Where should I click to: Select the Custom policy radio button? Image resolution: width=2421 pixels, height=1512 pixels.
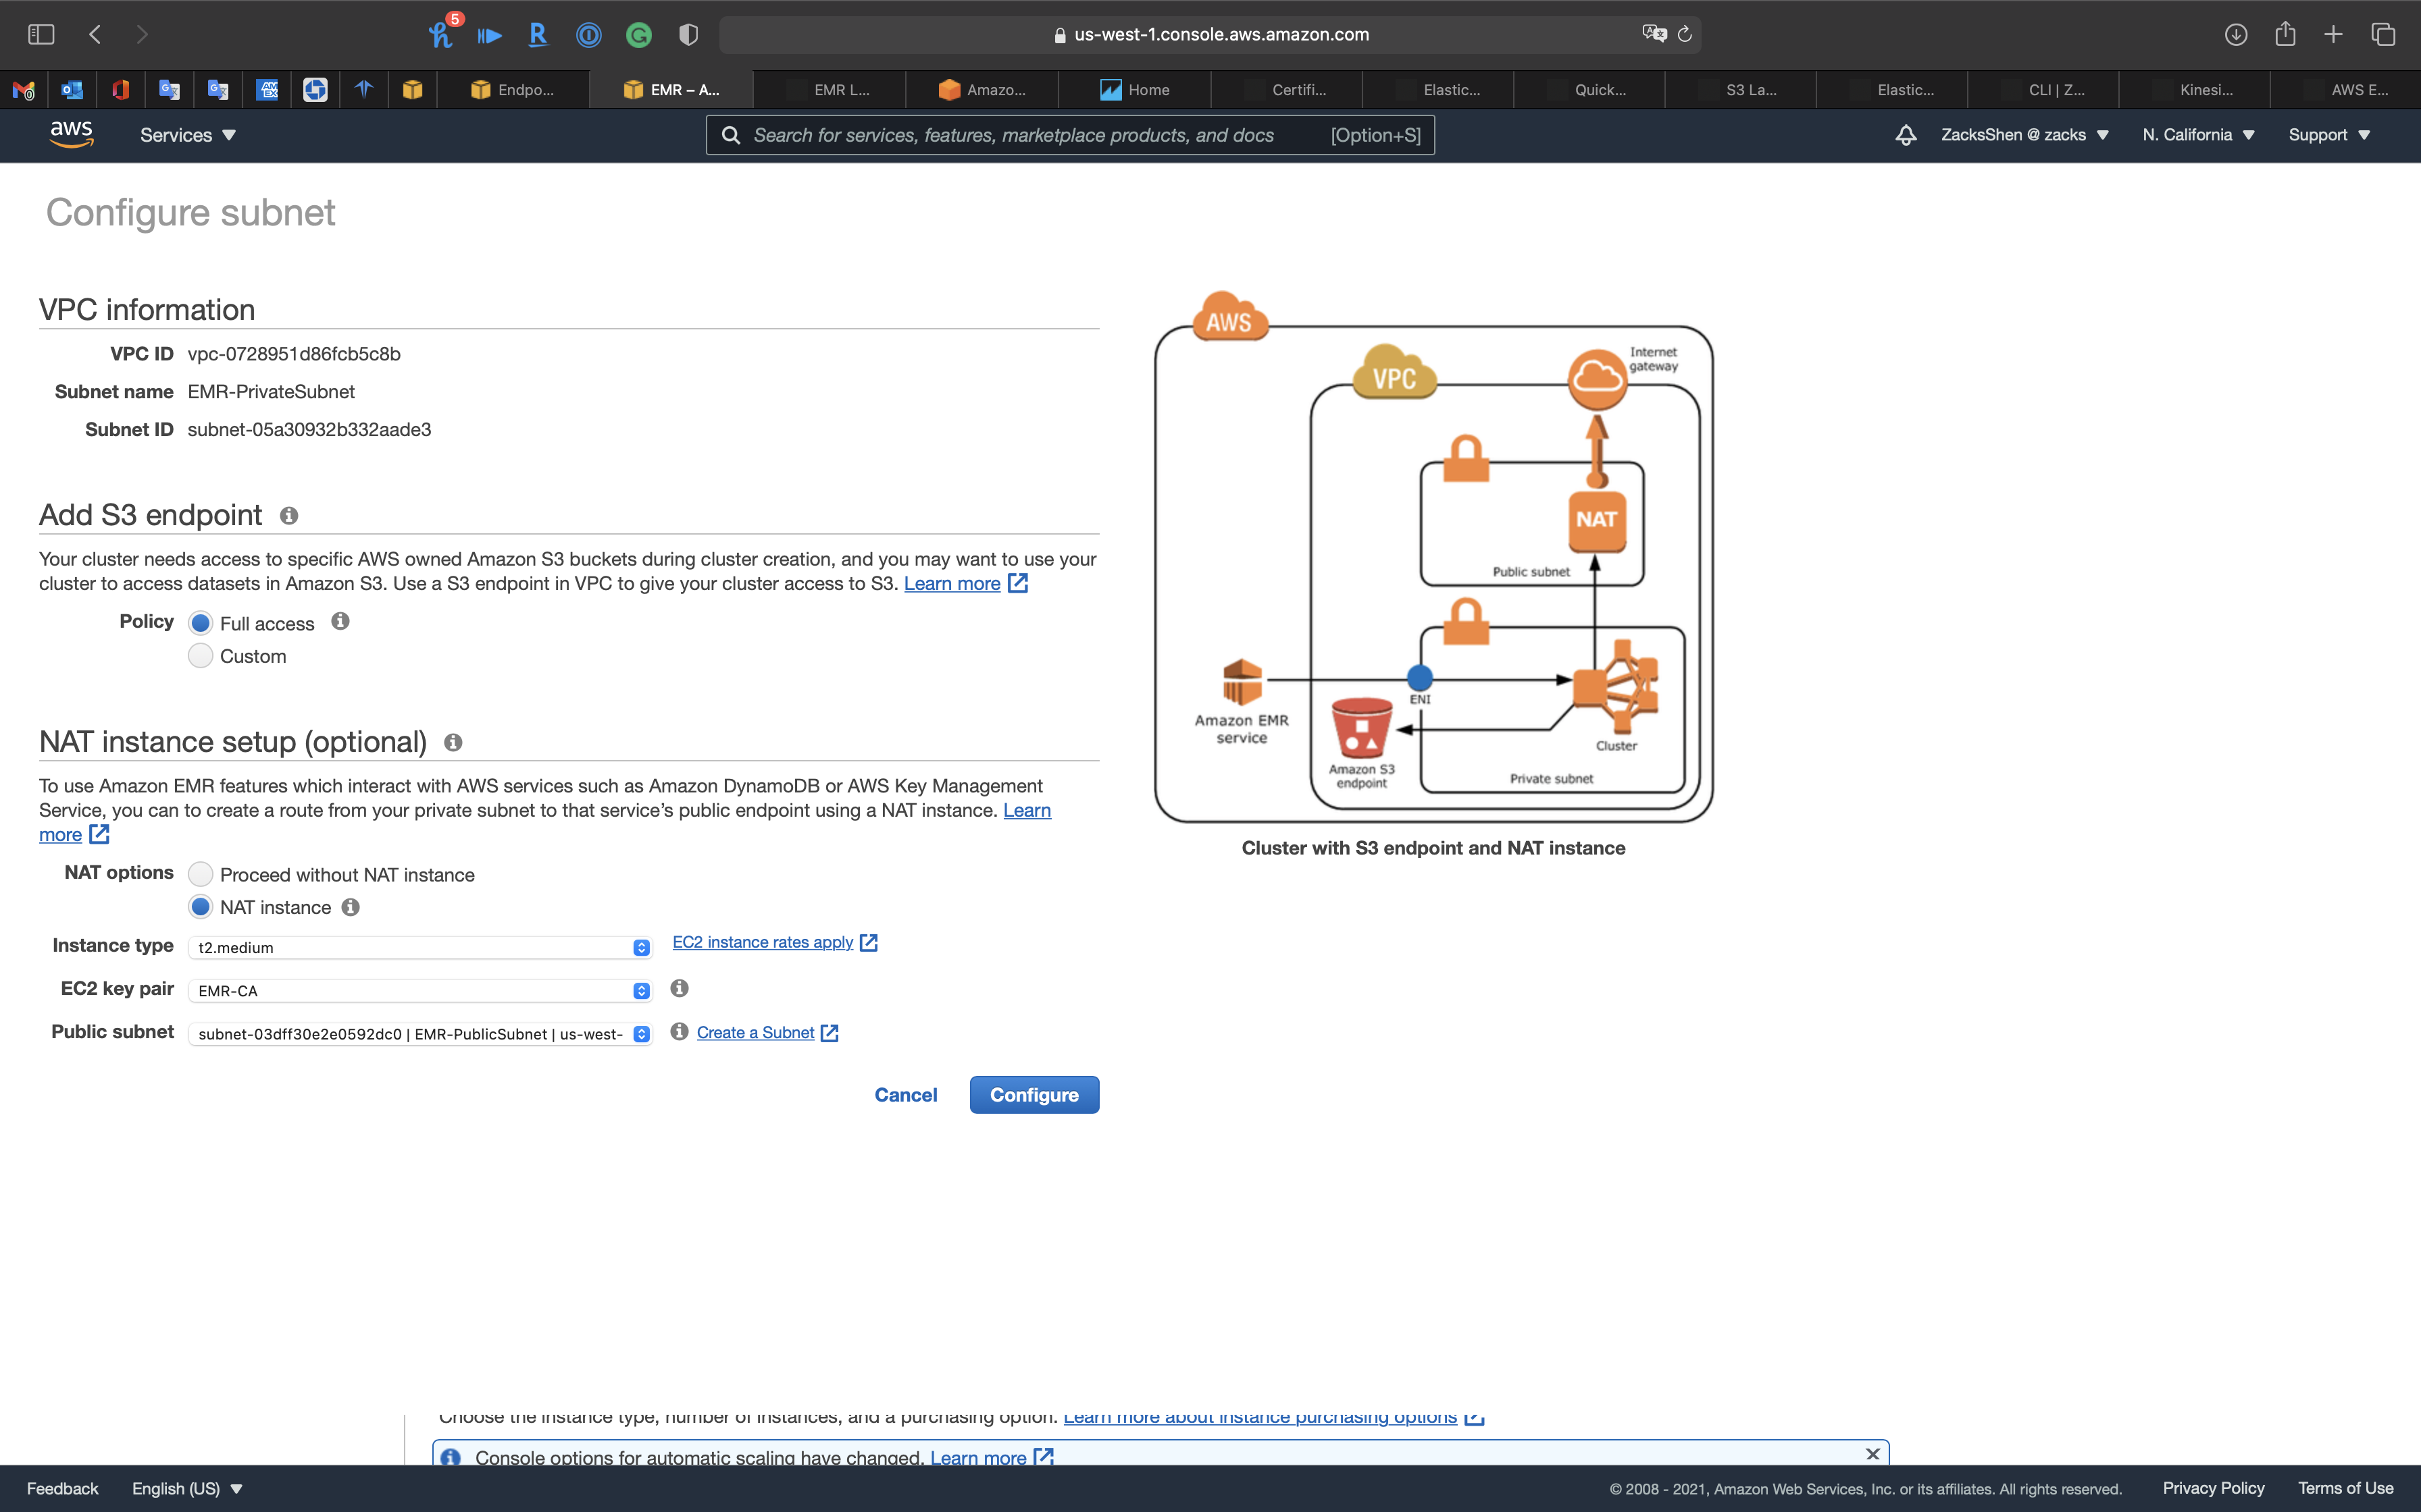(201, 656)
